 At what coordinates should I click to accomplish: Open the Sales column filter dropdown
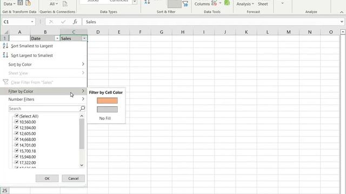point(84,38)
